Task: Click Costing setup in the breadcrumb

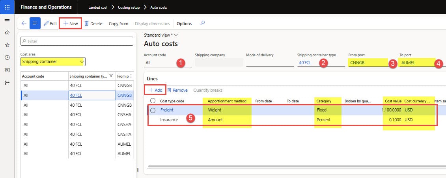Action: (x=129, y=7)
